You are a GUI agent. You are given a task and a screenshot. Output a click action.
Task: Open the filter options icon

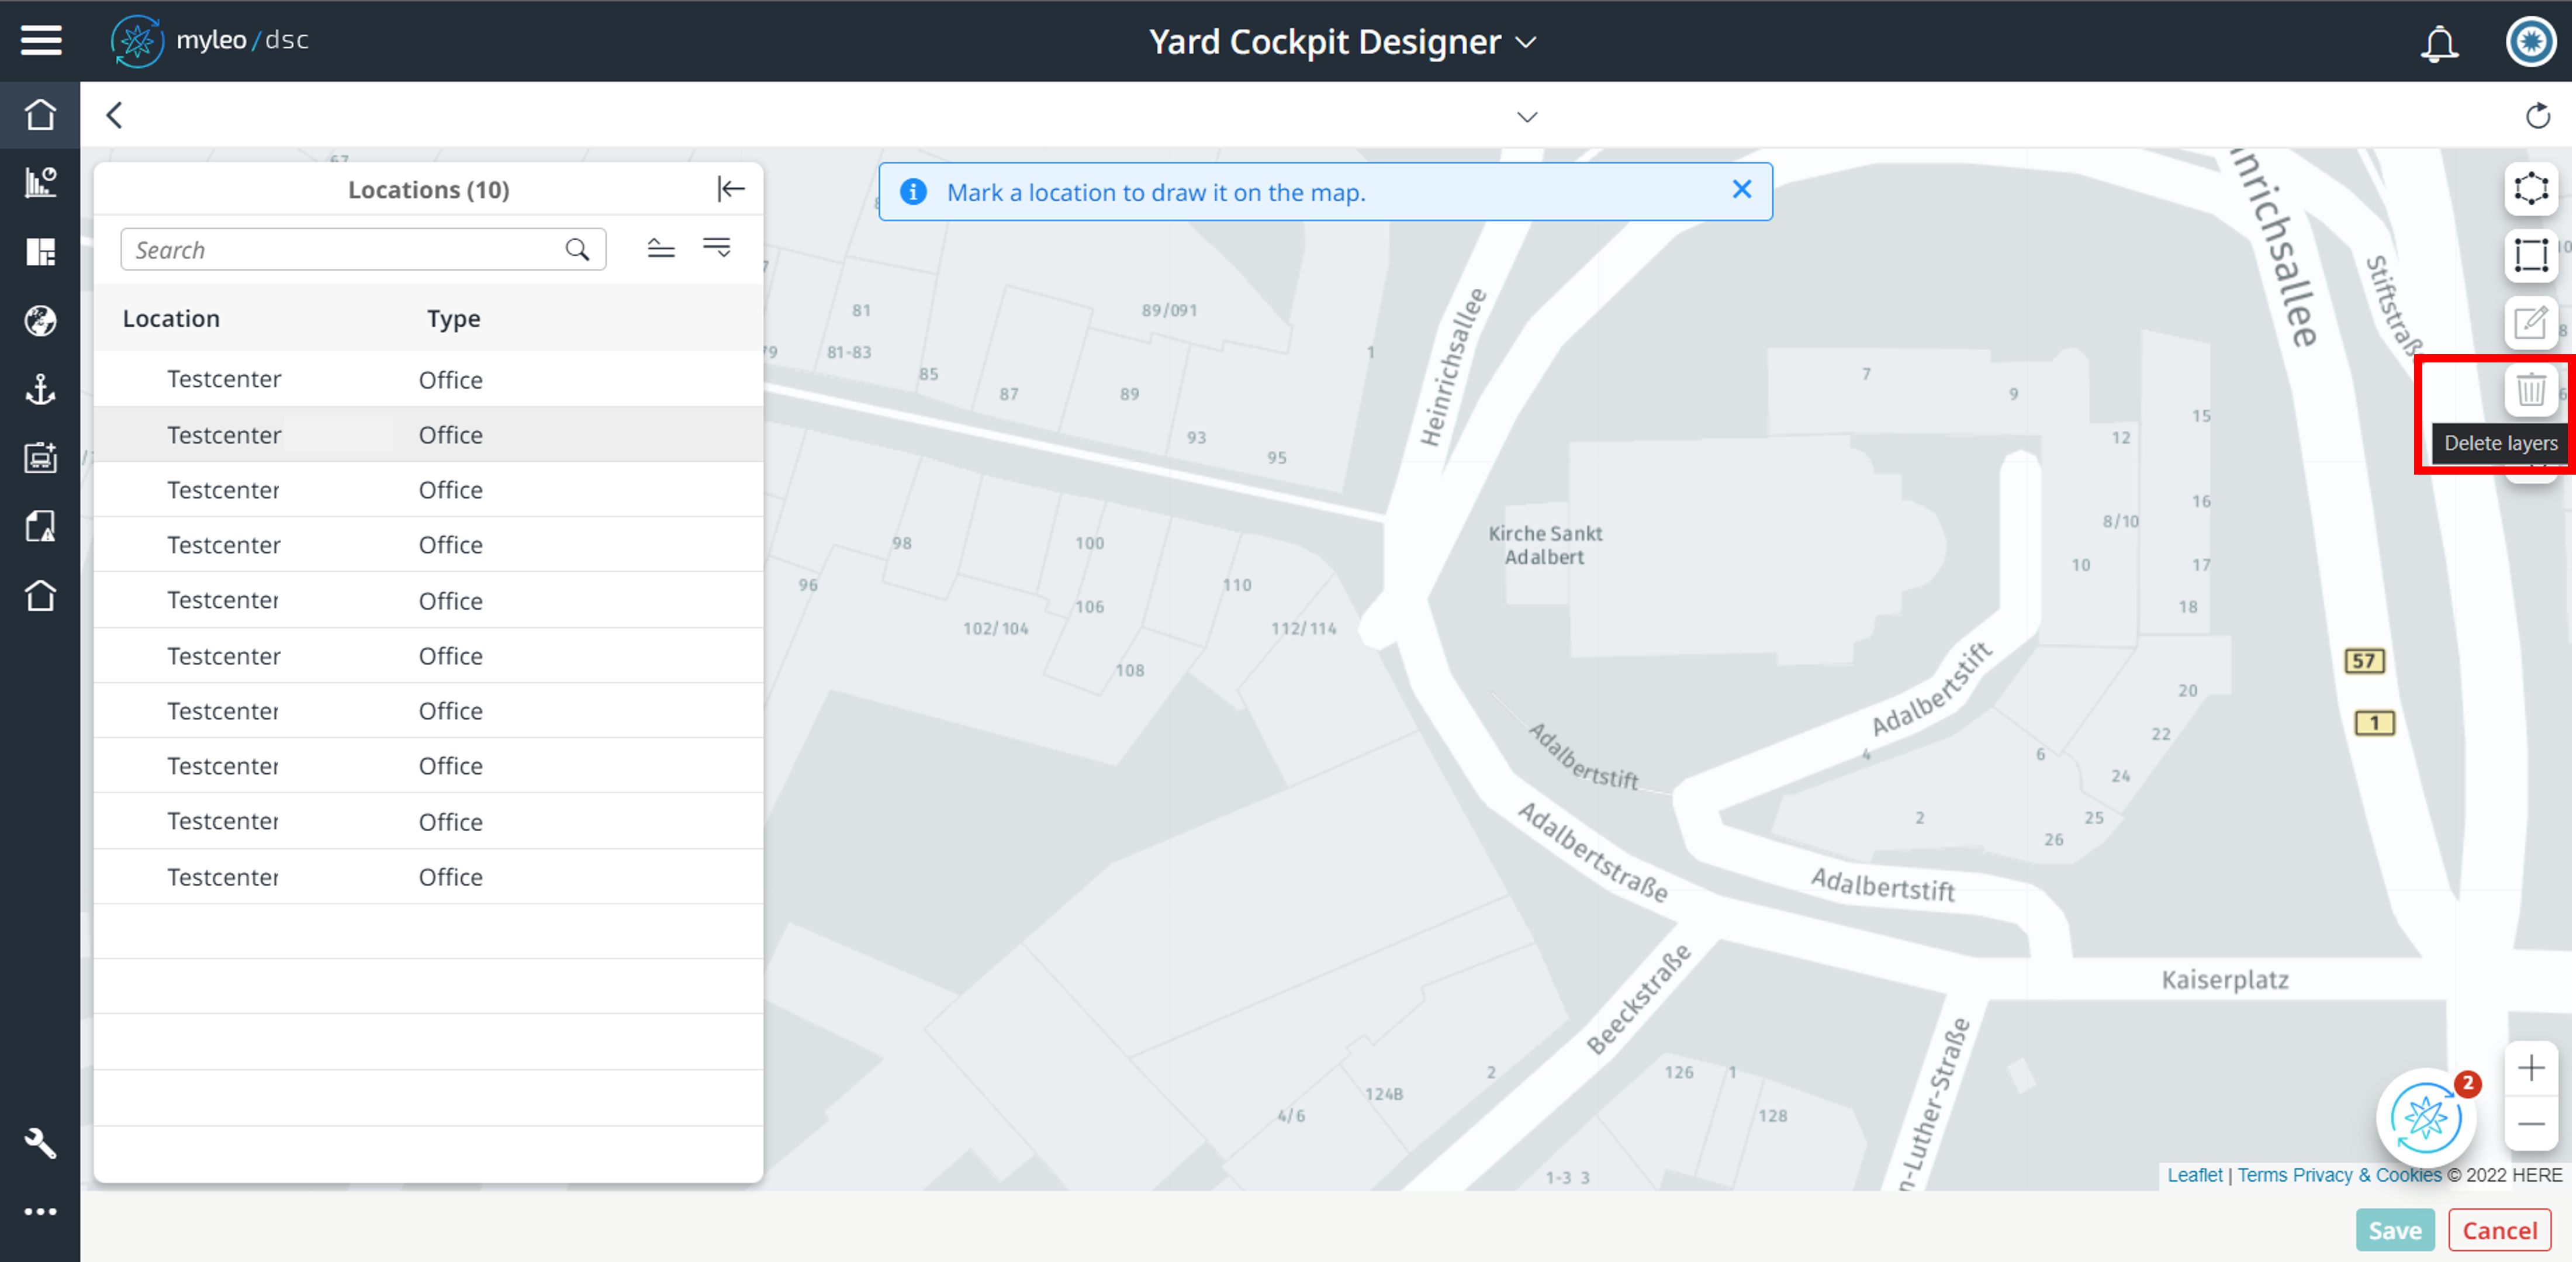click(716, 248)
